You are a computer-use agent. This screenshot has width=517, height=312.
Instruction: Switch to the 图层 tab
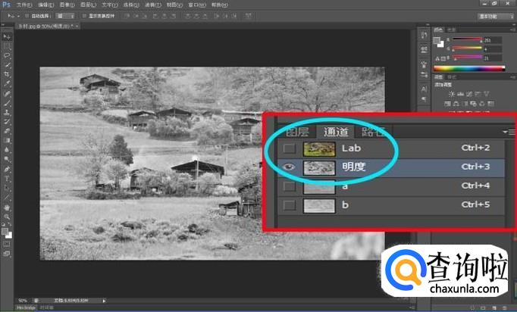297,131
